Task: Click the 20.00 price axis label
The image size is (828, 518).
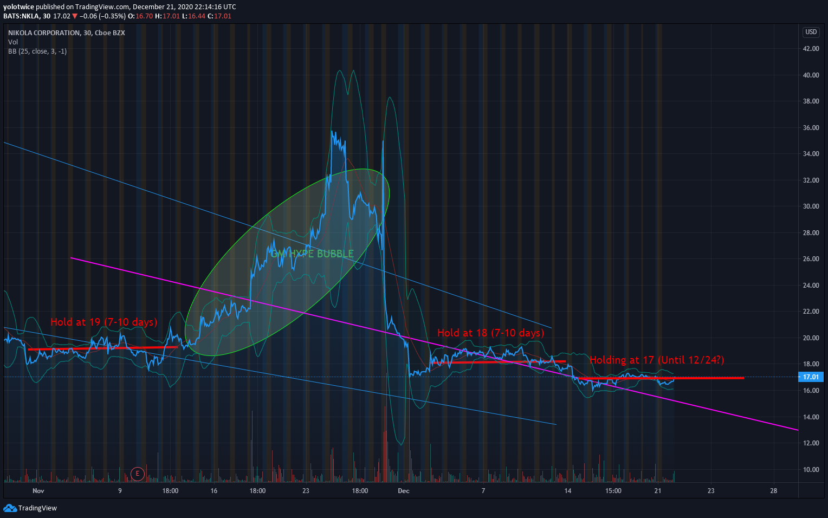Action: click(811, 338)
